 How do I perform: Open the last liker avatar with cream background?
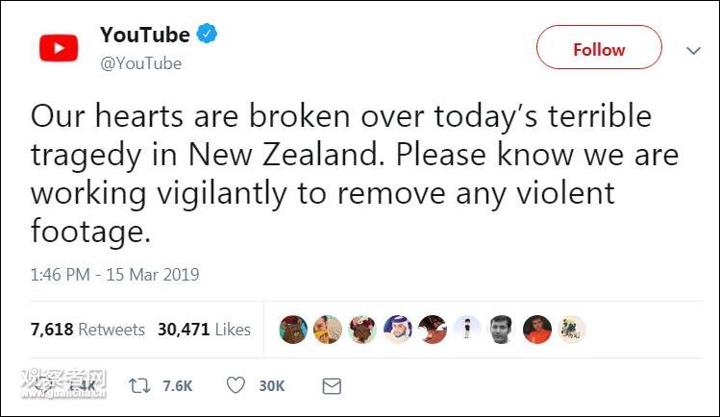click(x=571, y=330)
